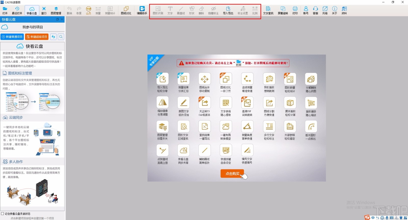This screenshot has width=408, height=220.
Task: Open the 风格 style settings
Action: pyautogui.click(x=325, y=10)
